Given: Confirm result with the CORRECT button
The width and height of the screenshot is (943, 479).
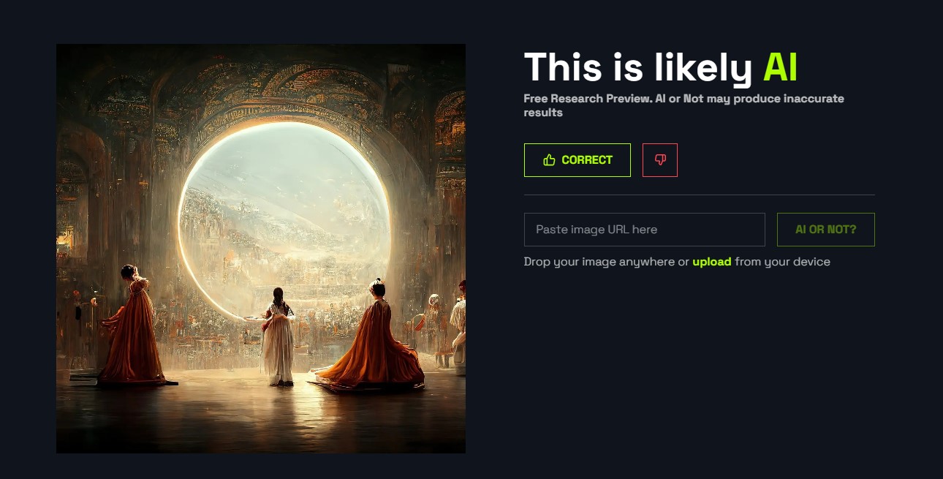Looking at the screenshot, I should [577, 160].
